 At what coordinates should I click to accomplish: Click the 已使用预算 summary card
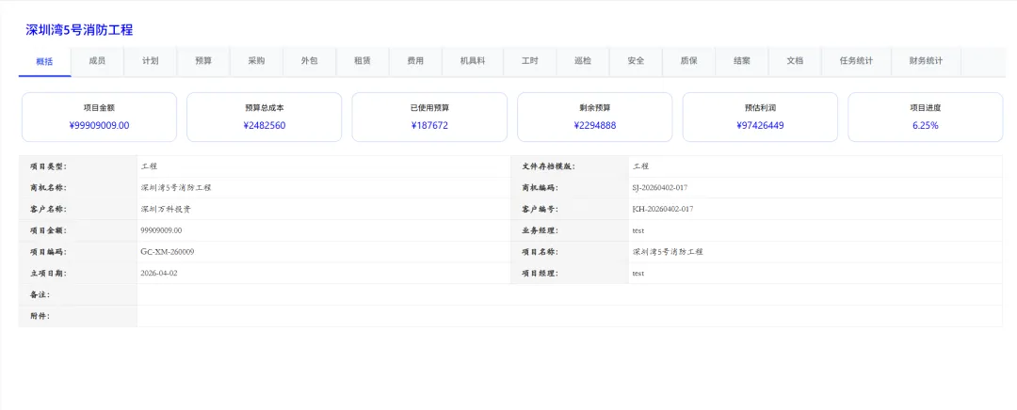429,118
